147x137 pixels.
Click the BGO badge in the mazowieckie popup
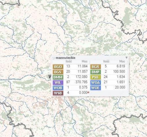coord(58,67)
